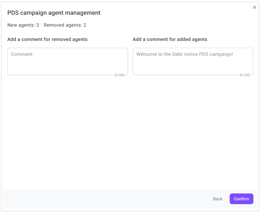This screenshot has width=260, height=212.
Task: Select the 'Removed agents: 2' text
Action: [x=65, y=25]
